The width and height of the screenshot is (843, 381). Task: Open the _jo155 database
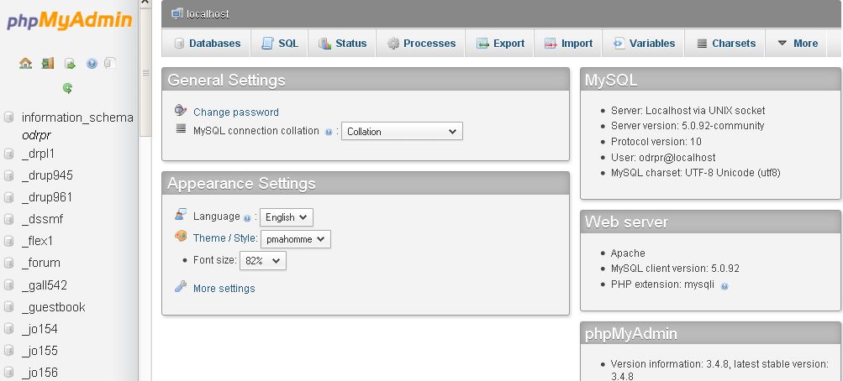pos(40,351)
